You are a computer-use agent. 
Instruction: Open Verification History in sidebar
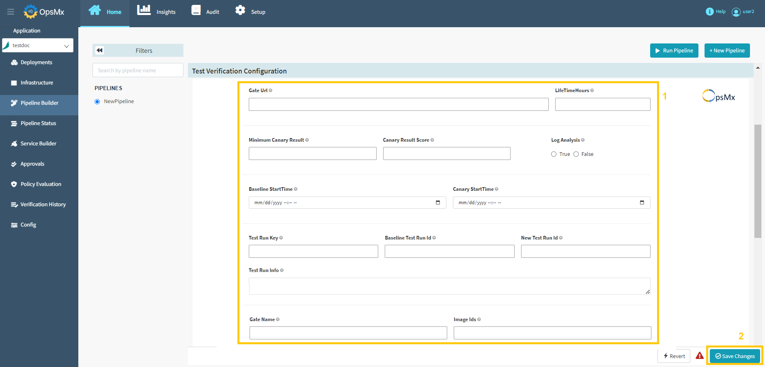coord(43,205)
